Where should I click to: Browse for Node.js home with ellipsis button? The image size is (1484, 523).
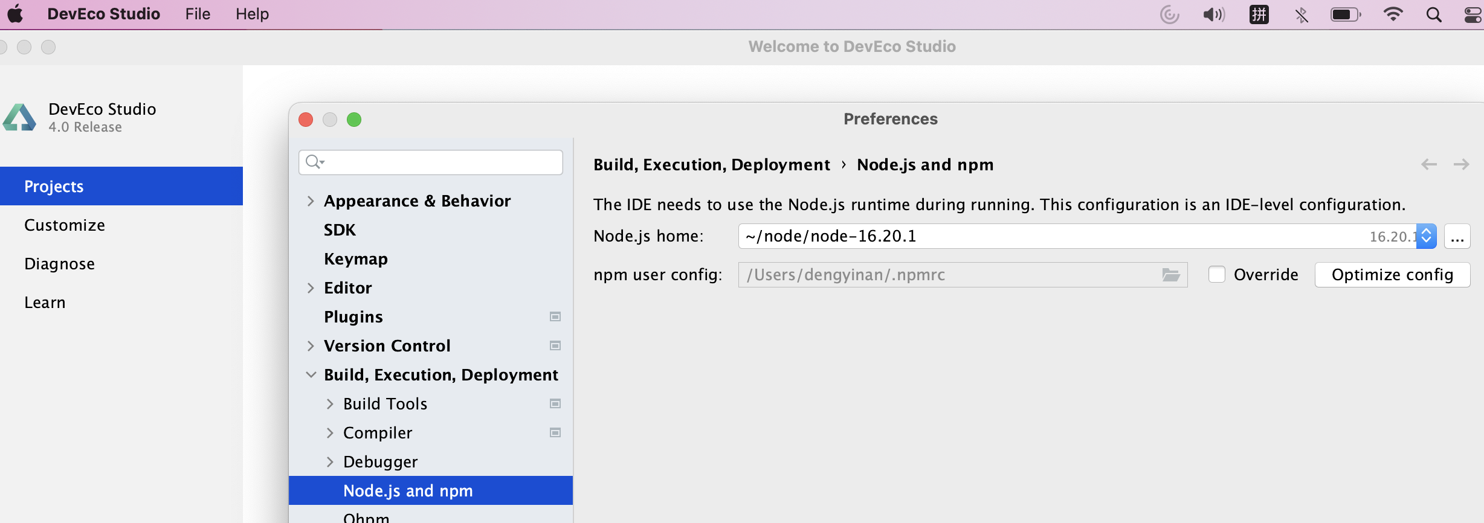pos(1457,236)
